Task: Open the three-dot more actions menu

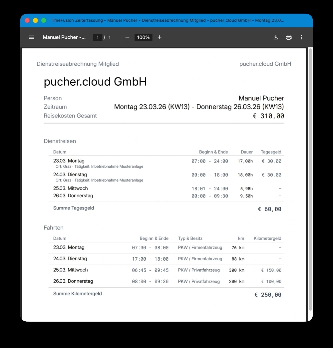Action: pyautogui.click(x=301, y=37)
